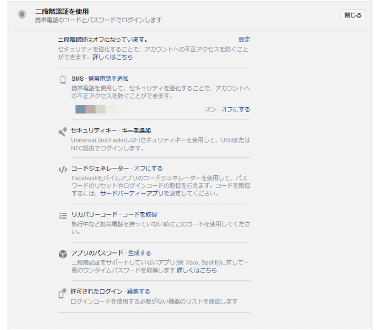Click 生成する for app passwords
Viewport: 380px width, 330px height.
click(x=139, y=253)
